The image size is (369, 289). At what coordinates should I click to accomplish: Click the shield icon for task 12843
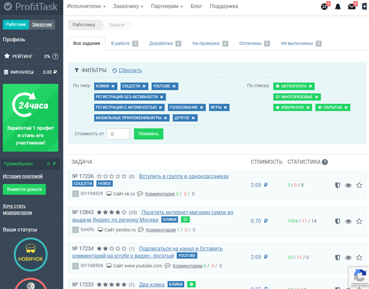tap(338, 221)
